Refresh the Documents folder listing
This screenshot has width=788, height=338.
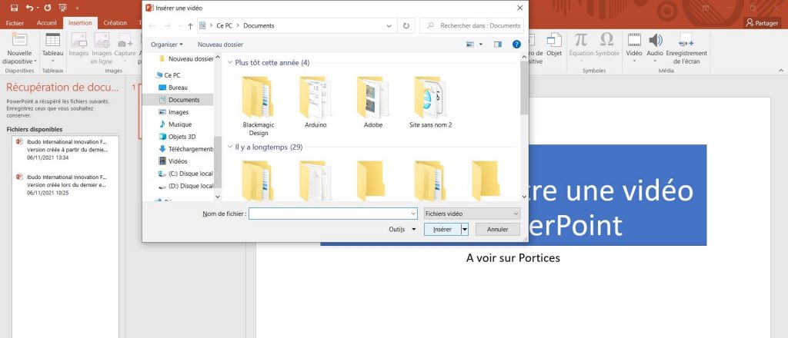tap(406, 25)
